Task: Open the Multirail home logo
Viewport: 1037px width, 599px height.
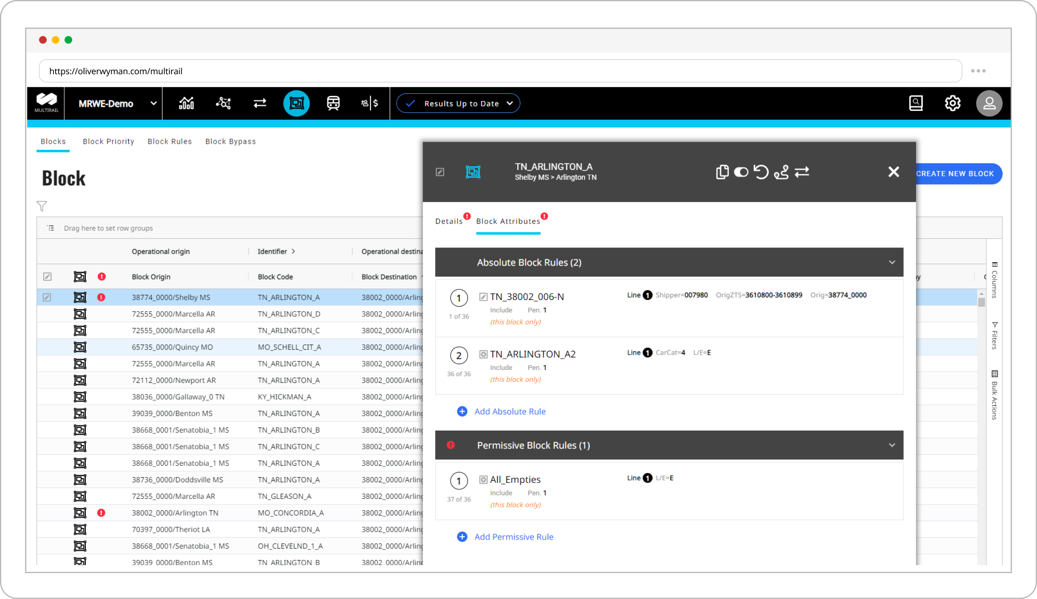Action: tap(46, 103)
